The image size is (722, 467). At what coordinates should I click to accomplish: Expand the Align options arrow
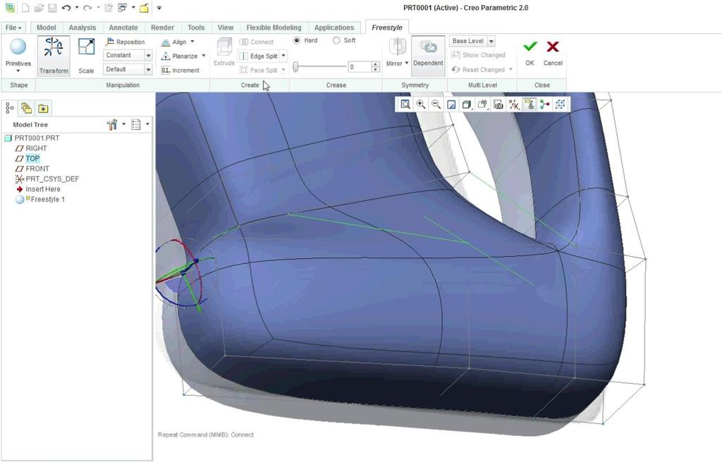point(192,42)
